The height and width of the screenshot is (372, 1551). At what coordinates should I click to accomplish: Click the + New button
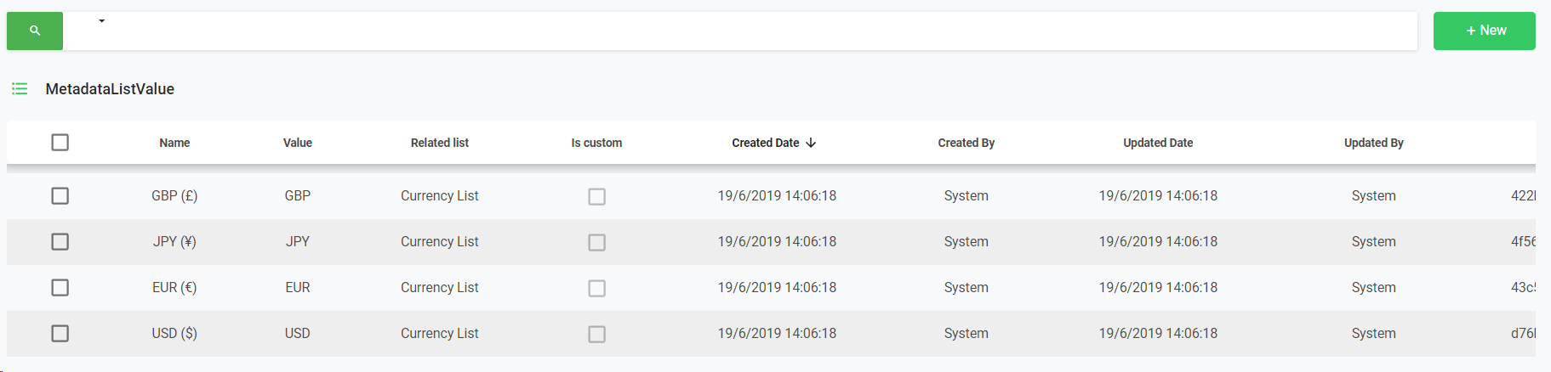point(1484,31)
